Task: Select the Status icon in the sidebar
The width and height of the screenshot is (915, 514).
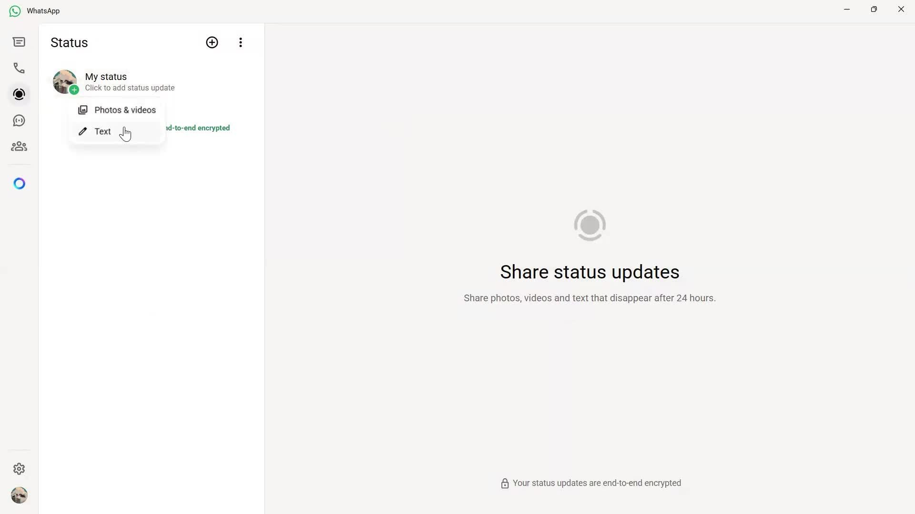Action: (19, 94)
